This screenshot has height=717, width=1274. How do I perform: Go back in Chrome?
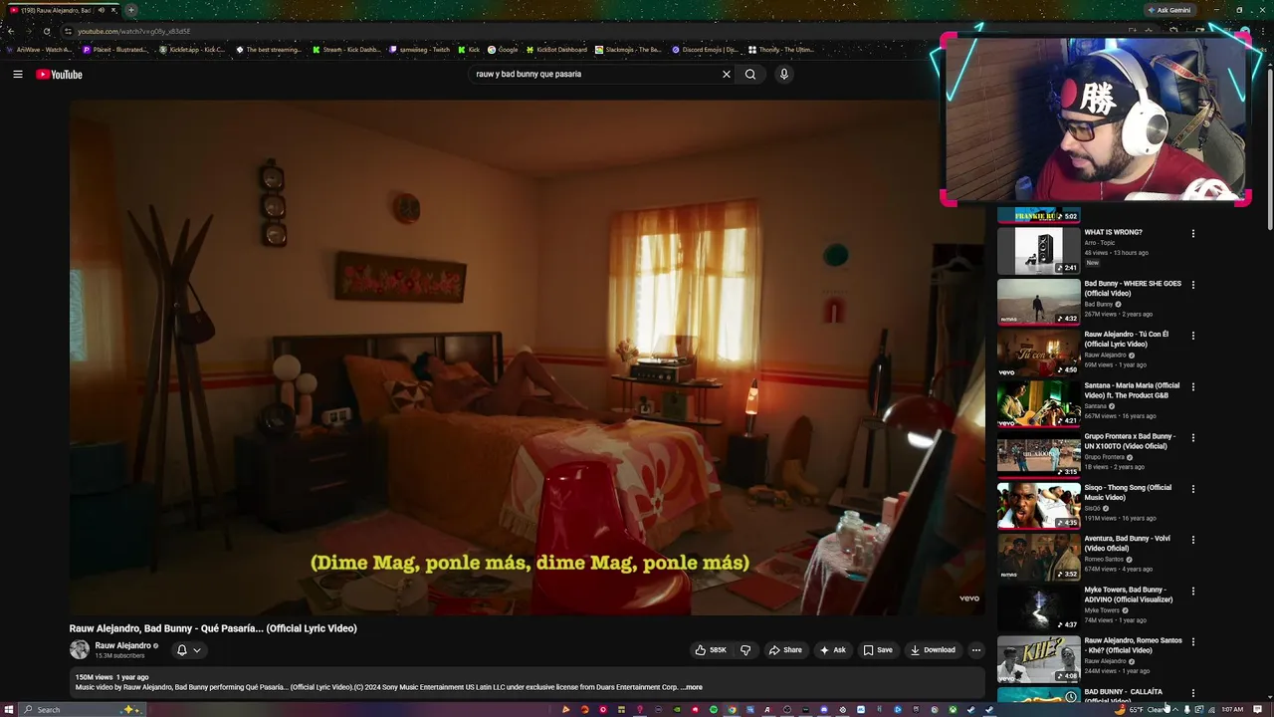tap(10, 31)
